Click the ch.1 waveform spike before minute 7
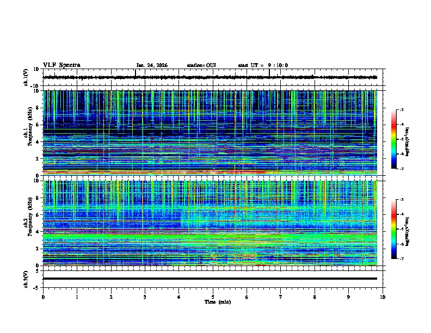The width and height of the screenshot is (431, 333). 269,73
